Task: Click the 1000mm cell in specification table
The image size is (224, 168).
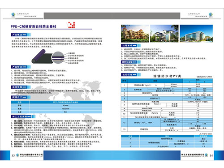Action: [65, 109]
